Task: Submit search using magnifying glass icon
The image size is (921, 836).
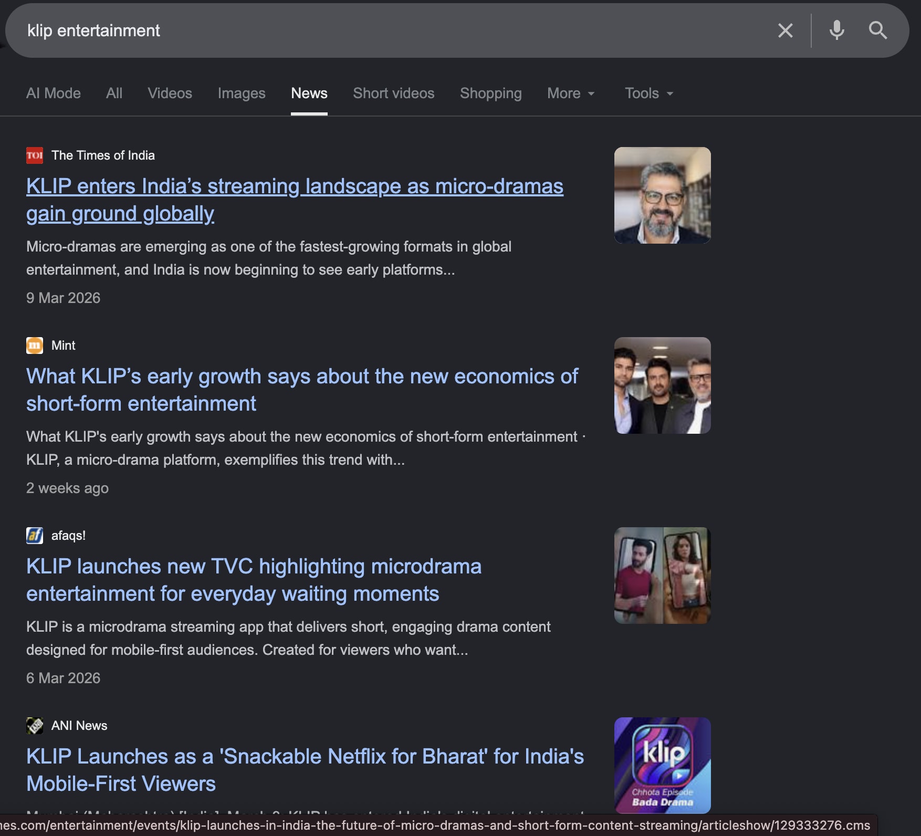Action: coord(877,30)
